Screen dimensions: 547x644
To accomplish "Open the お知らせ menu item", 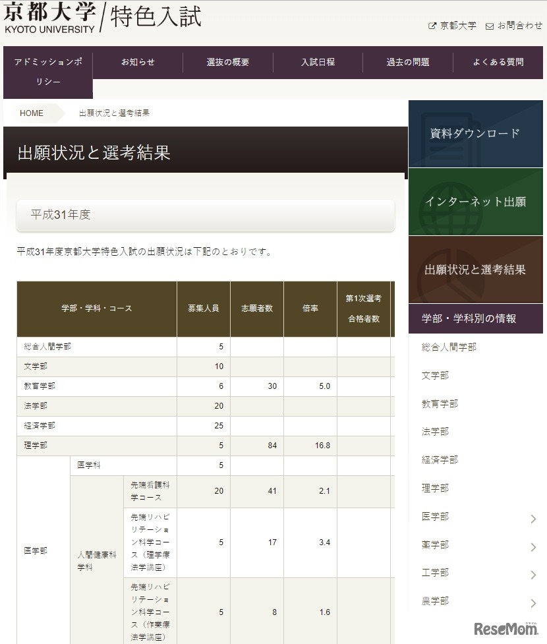I will click(138, 62).
